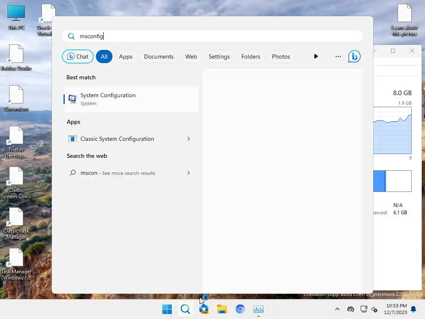Open File Explorer from the taskbar
The width and height of the screenshot is (425, 319).
[222, 309]
